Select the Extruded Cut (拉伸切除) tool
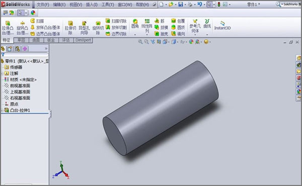This screenshot has height=186, width=302. [70, 28]
